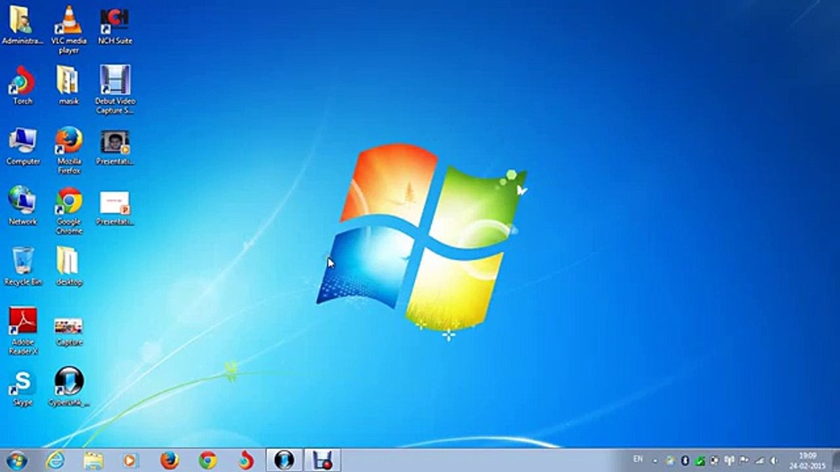Select the Mozilla Firefox desktop shortcut
This screenshot has height=472, width=840.
point(68,150)
